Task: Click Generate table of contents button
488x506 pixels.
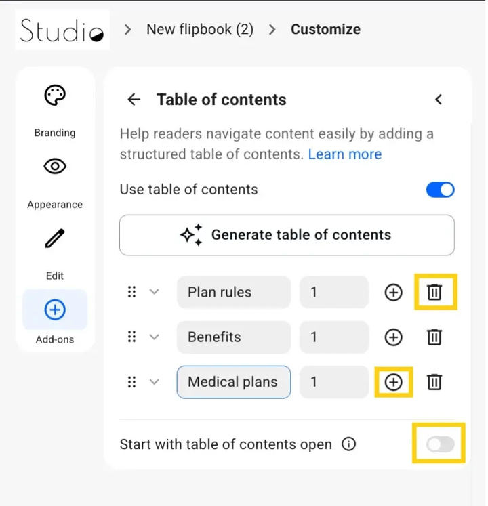Action: 287,235
